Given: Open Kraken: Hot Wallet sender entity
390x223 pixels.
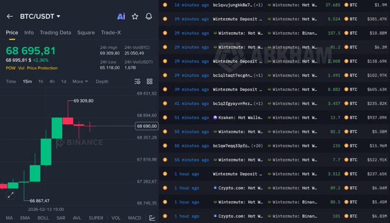Looking at the screenshot, I should click(x=240, y=117).
